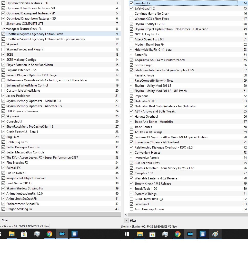This screenshot has height=278, width=248.
Task: Select Skyrim Memory Optimizer - Allocator 1.5 row
Action: (x=61, y=106)
